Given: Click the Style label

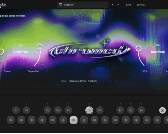Looking at the screenshot, I should (x=64, y=81).
